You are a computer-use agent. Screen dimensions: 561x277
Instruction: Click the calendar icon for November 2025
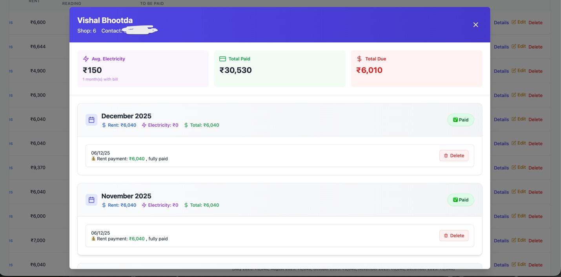click(x=91, y=200)
